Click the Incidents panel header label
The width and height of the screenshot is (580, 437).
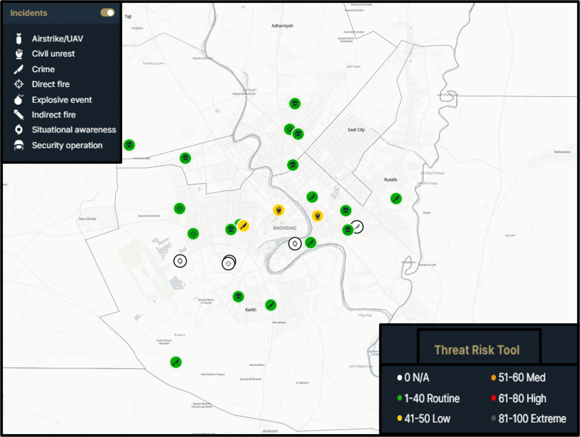(29, 12)
